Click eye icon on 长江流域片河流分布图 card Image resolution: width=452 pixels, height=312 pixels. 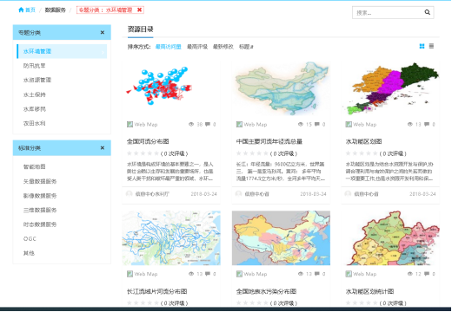coord(191,274)
